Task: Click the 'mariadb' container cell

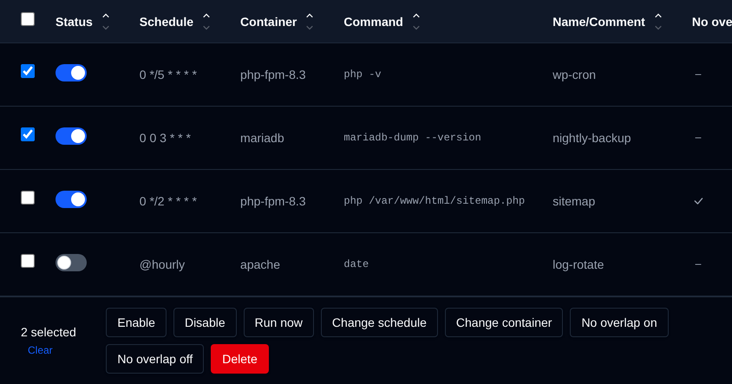Action: (262, 138)
